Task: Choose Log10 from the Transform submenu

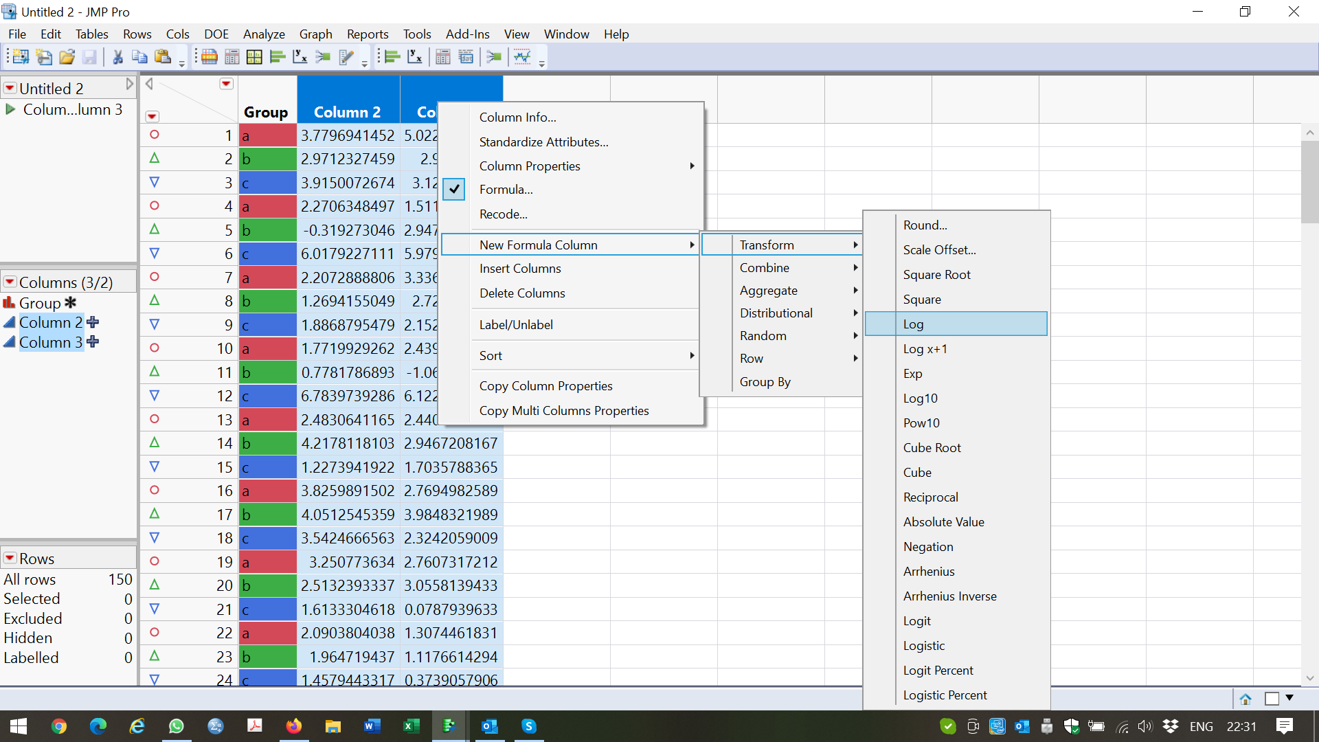Action: click(x=920, y=398)
